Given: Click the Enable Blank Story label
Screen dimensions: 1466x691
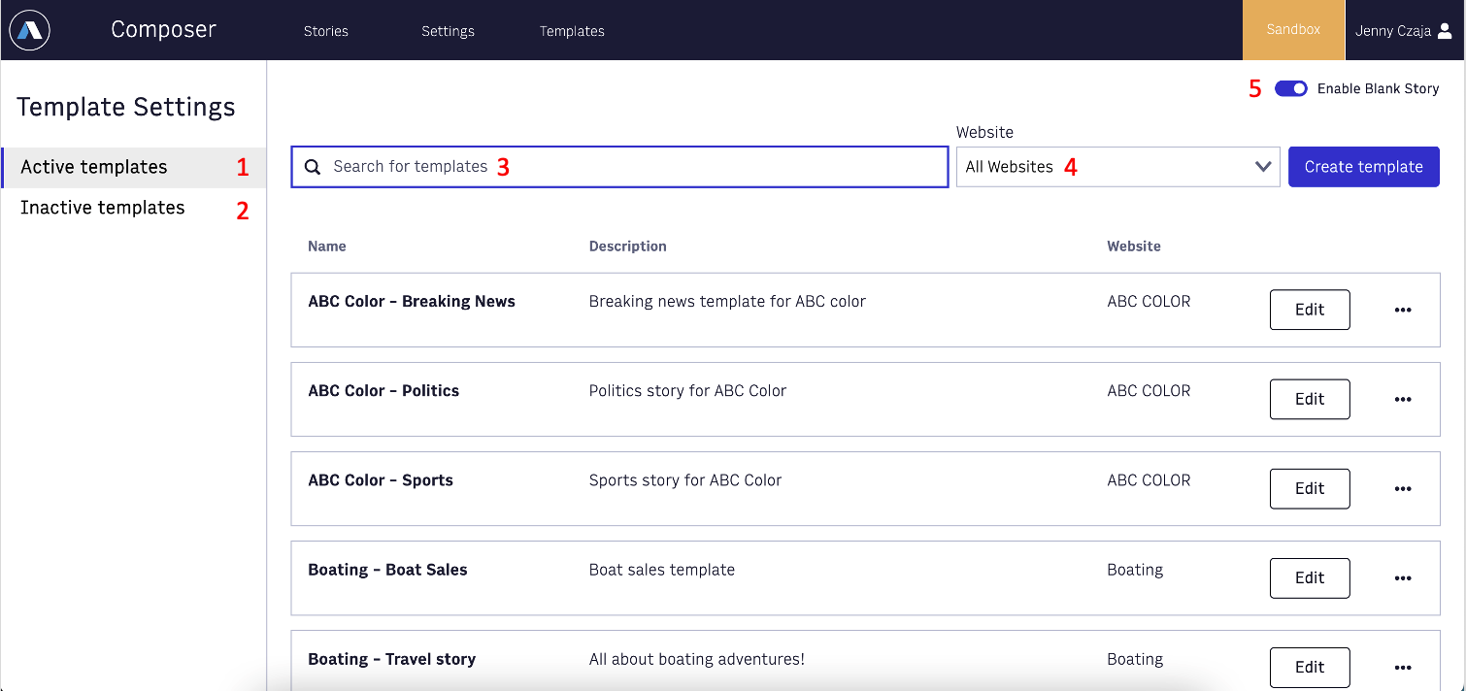Looking at the screenshot, I should point(1378,88).
